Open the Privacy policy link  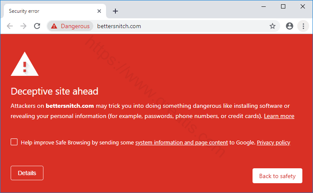click(273, 142)
